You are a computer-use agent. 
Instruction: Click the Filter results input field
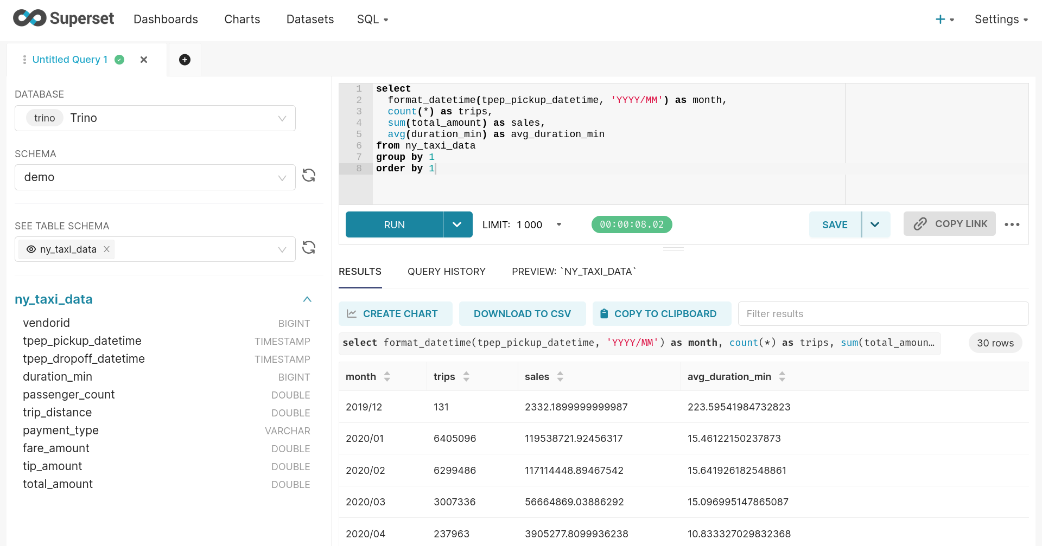(882, 314)
